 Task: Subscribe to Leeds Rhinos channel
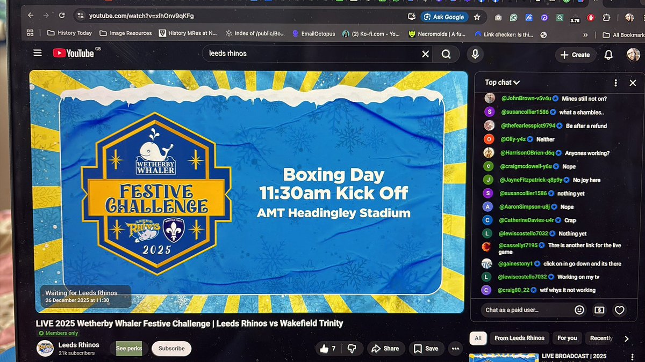pyautogui.click(x=171, y=349)
